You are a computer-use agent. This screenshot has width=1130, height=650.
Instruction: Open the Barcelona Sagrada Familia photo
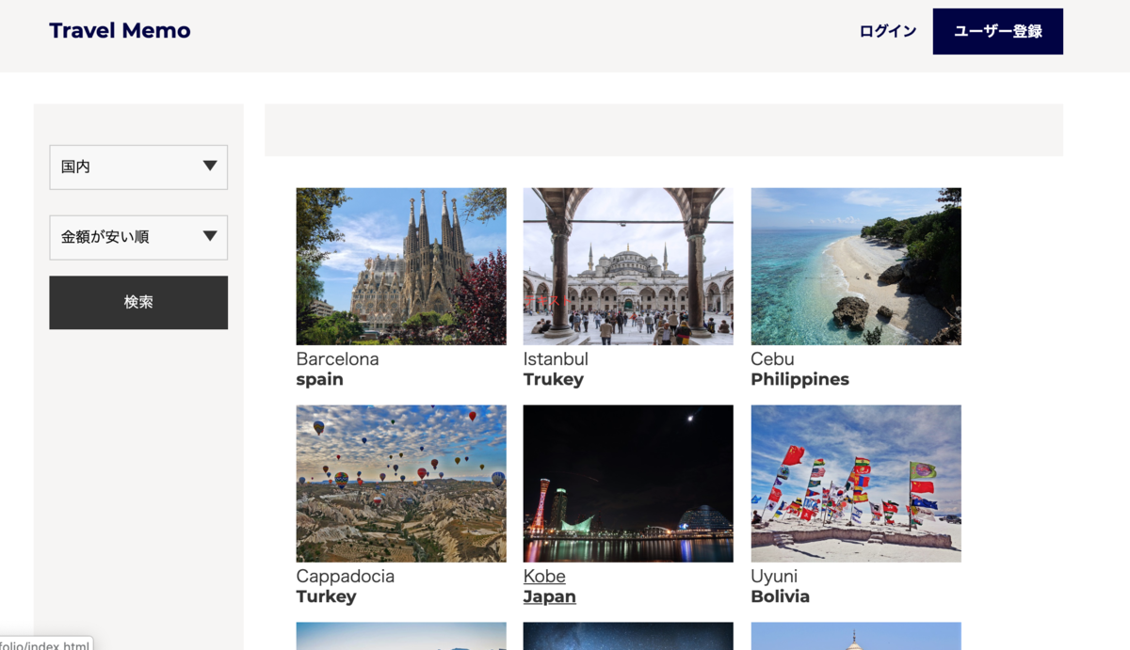click(401, 266)
